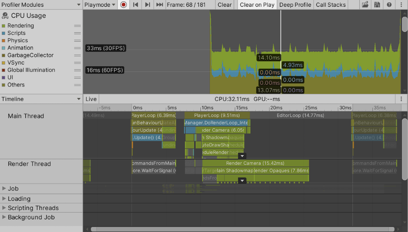This screenshot has width=408, height=232.
Task: Grab the GarbageCollector reorder handle
Action: coord(77,55)
